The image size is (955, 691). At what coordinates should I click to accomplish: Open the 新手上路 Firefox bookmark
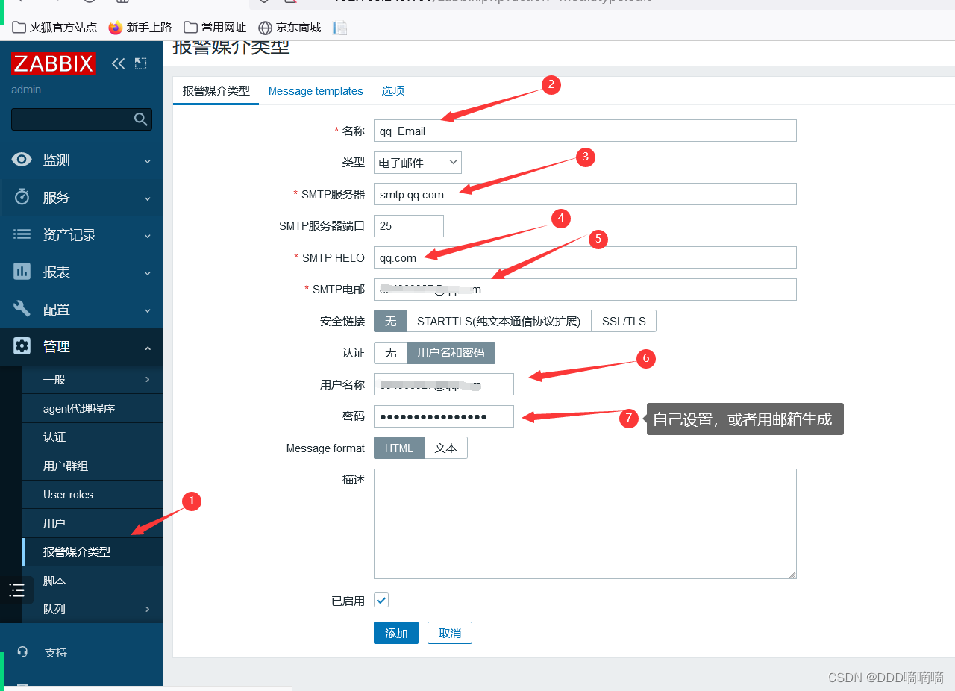point(140,28)
